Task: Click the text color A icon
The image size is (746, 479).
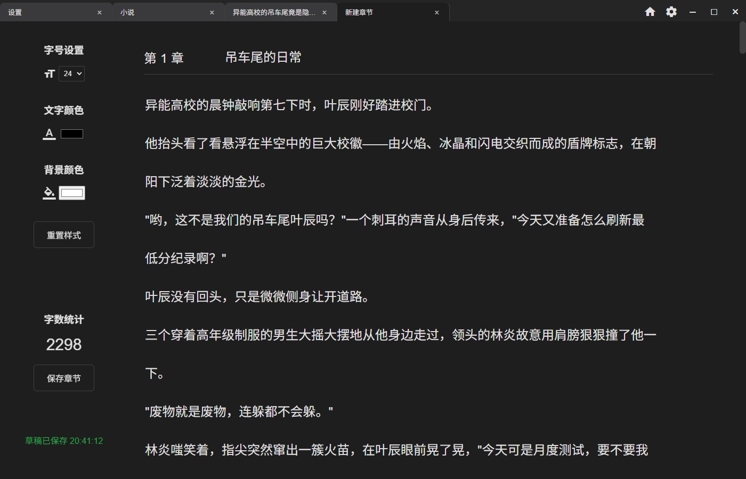Action: point(48,133)
